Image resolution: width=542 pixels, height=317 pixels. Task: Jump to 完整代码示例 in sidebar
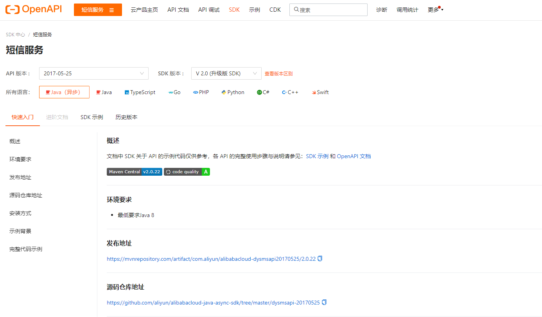[26, 249]
